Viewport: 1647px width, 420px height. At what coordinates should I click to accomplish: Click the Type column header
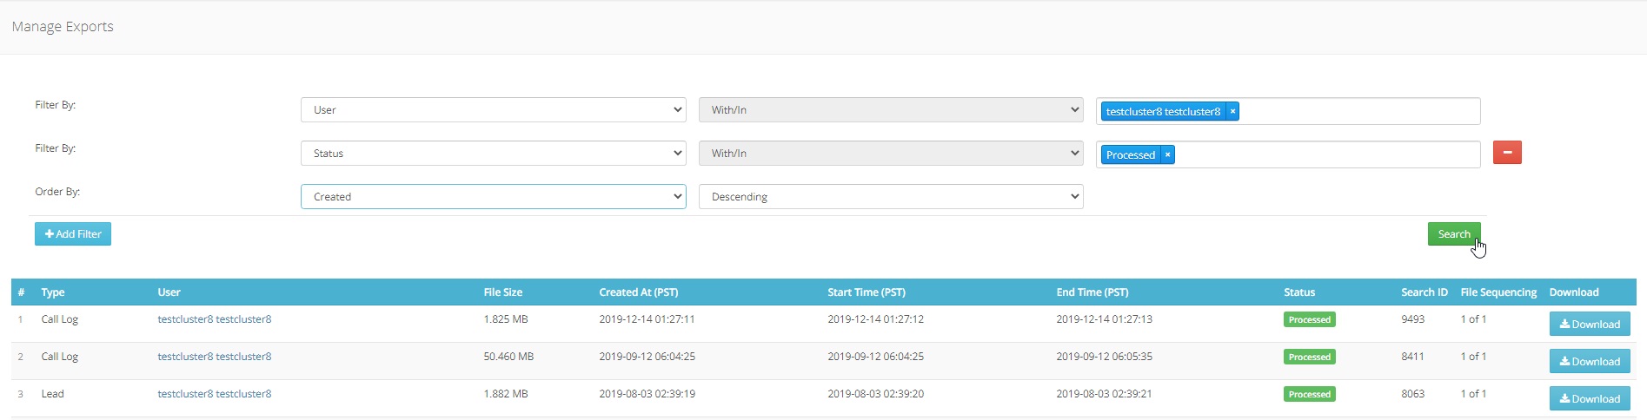click(53, 292)
